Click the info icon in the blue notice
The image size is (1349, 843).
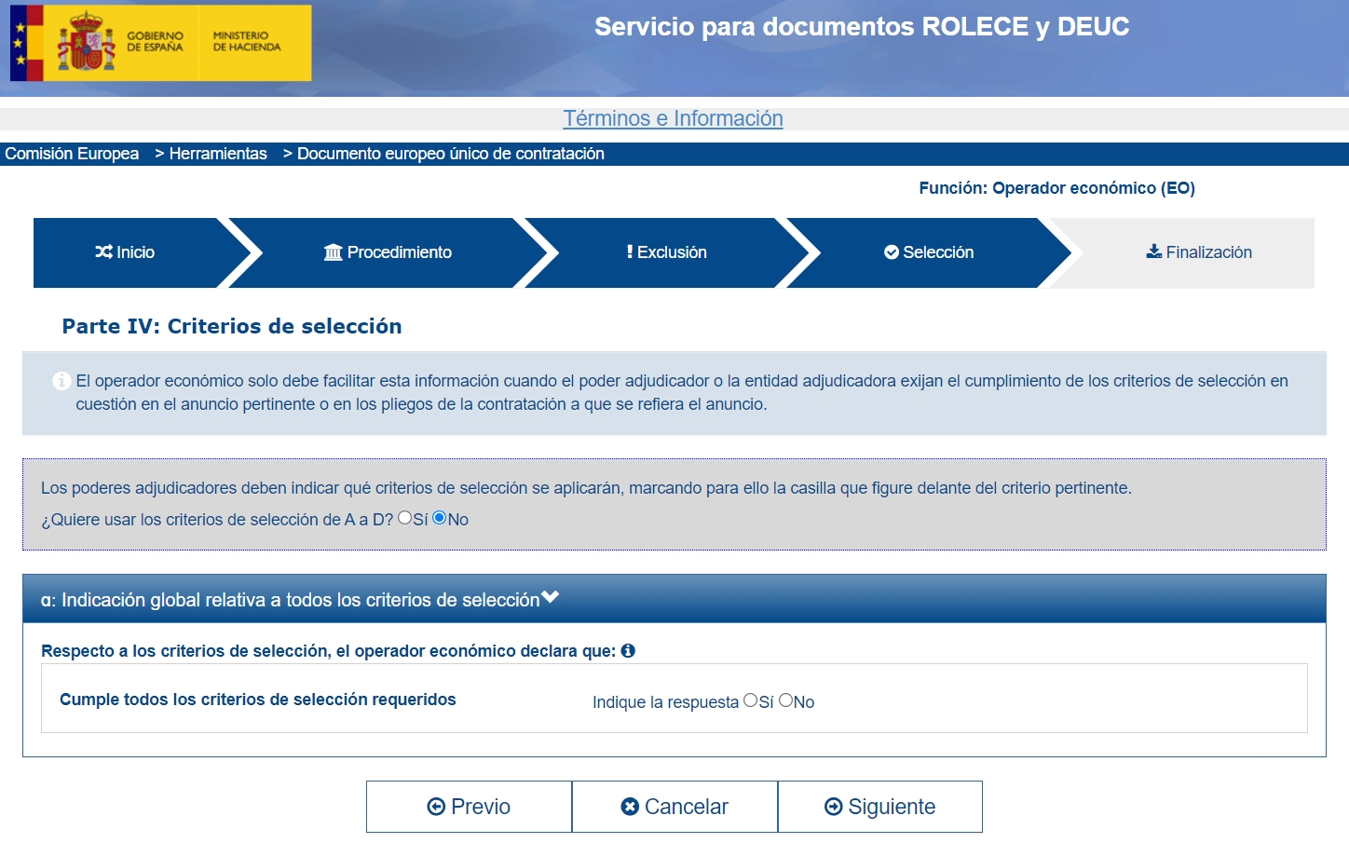coord(61,381)
